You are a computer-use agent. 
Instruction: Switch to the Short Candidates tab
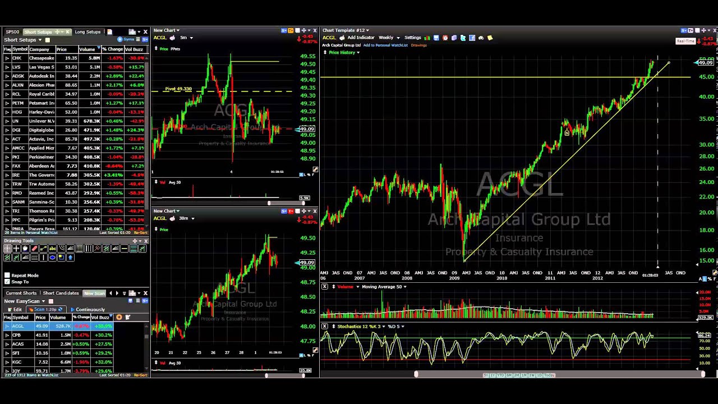coord(61,293)
